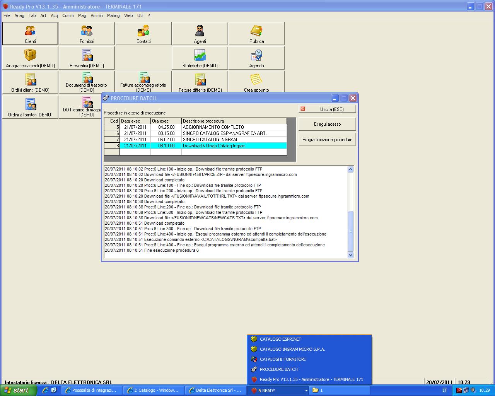Open Documenti di trasporto (DEMO) icon
This screenshot has width=495, height=396.
87,82
